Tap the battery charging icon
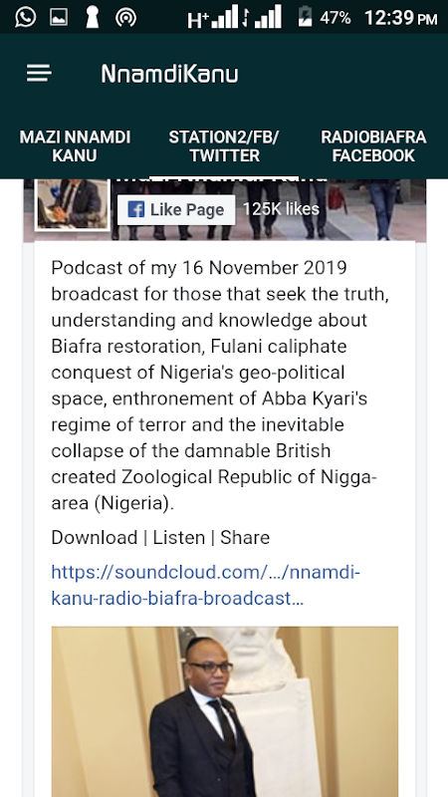This screenshot has width=448, height=797. click(305, 18)
